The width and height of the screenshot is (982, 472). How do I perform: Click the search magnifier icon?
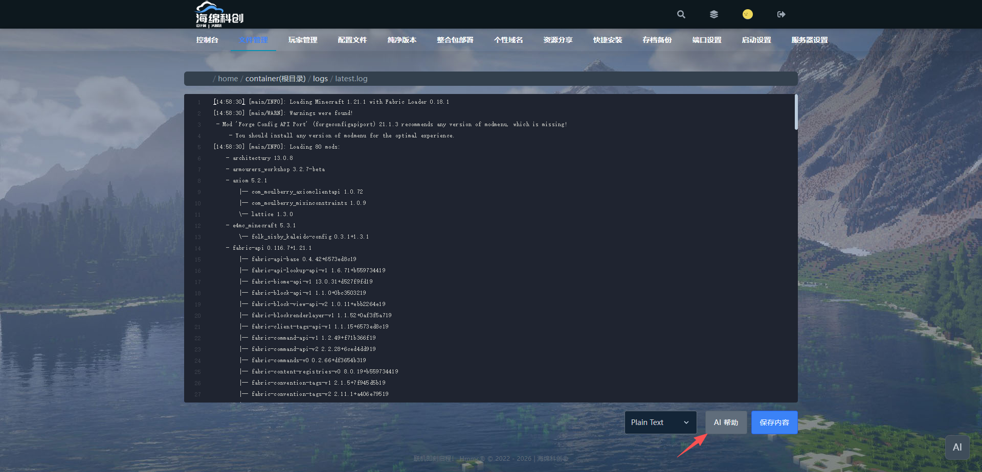tap(681, 14)
